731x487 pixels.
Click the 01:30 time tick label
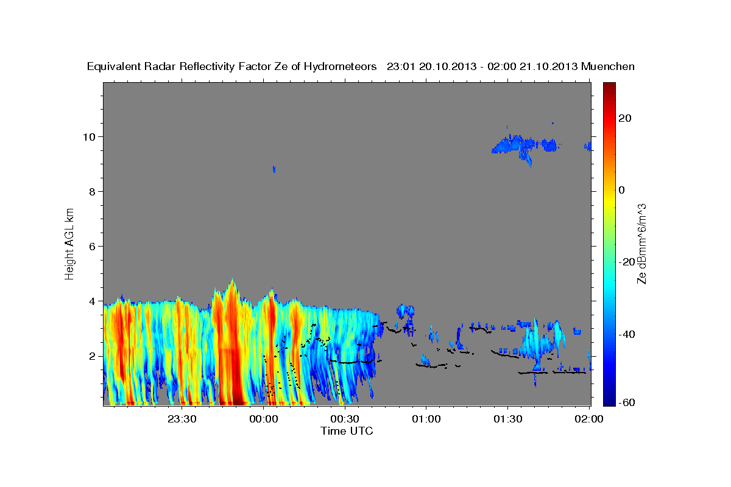507,419
